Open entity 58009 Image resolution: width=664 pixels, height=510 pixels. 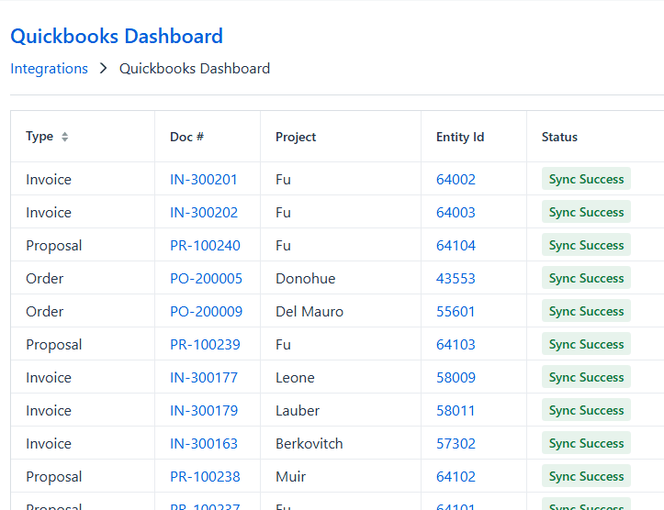(x=456, y=377)
